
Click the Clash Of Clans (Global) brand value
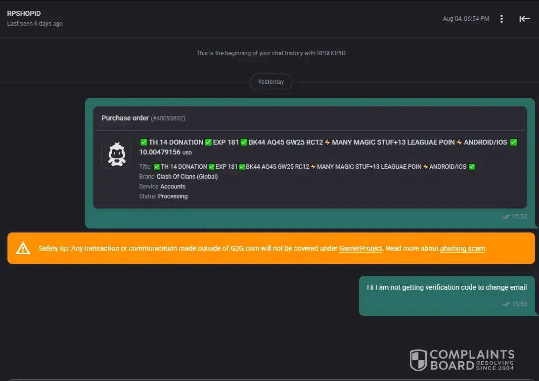point(187,177)
